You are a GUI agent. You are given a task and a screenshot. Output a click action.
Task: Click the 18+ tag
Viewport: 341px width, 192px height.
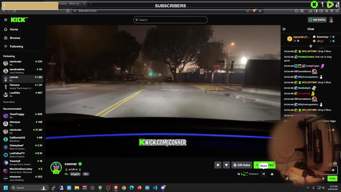(86, 174)
